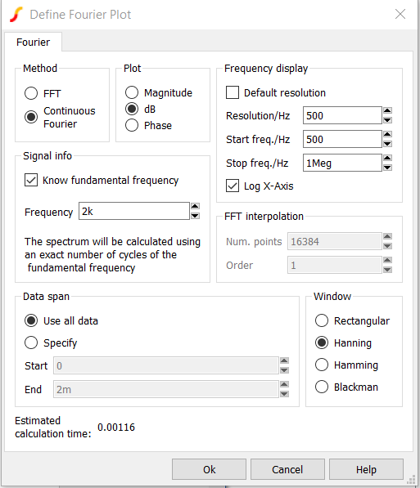420x488 pixels.
Task: Select Hamming window
Action: coord(322,365)
